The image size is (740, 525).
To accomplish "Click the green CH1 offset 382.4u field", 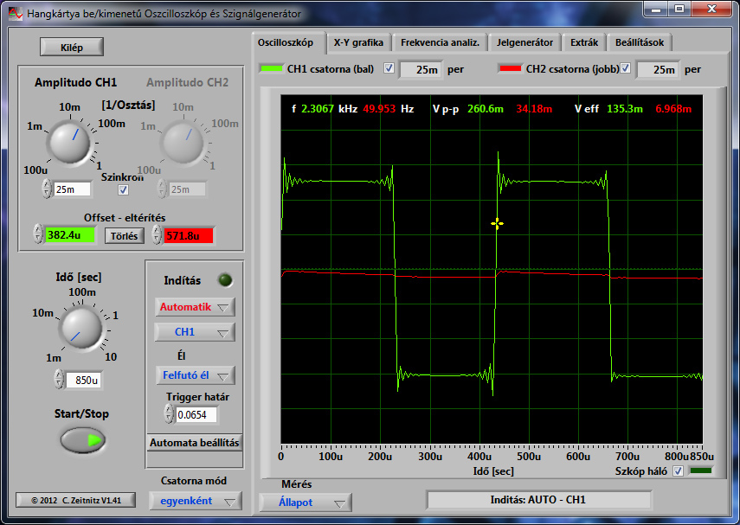I will pyautogui.click(x=70, y=235).
